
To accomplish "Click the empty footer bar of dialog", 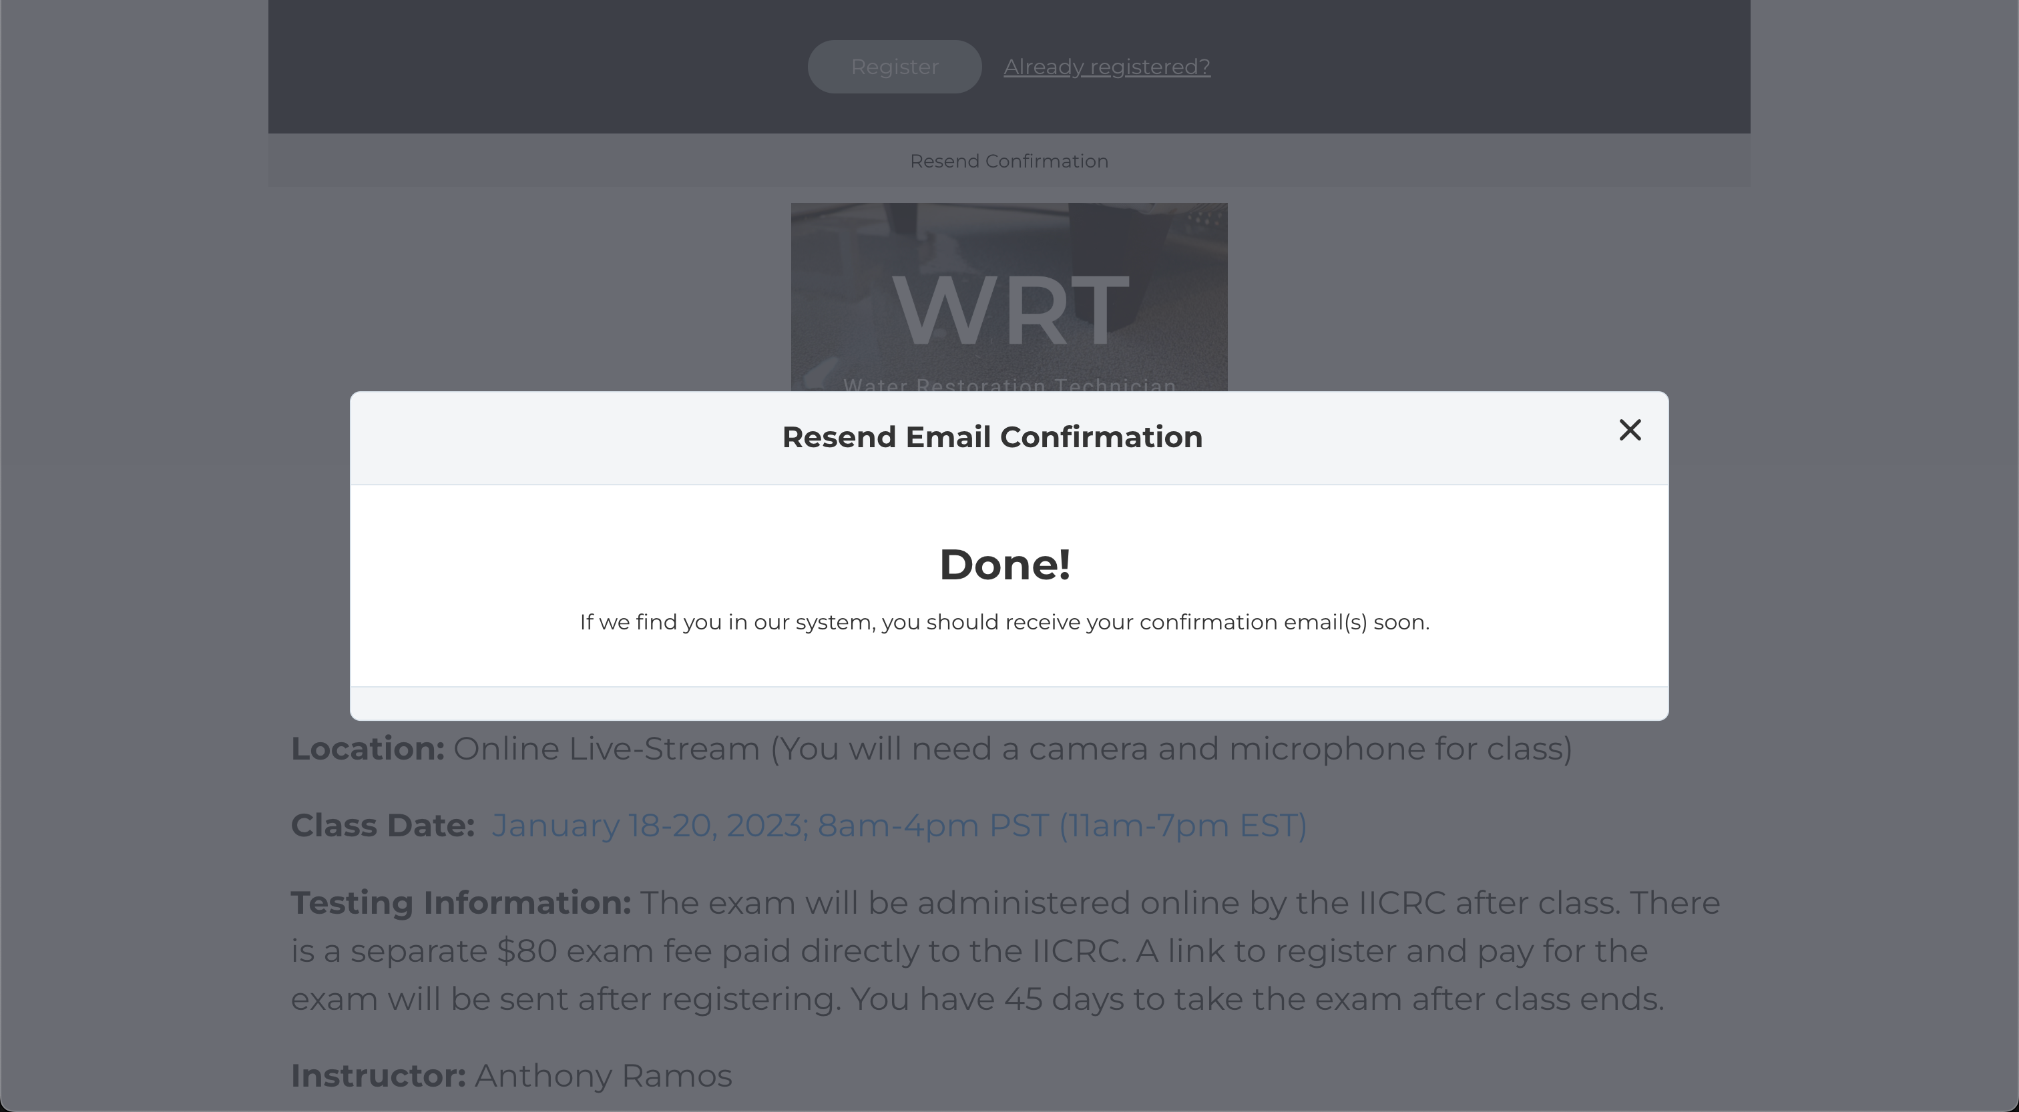I will tap(1009, 704).
